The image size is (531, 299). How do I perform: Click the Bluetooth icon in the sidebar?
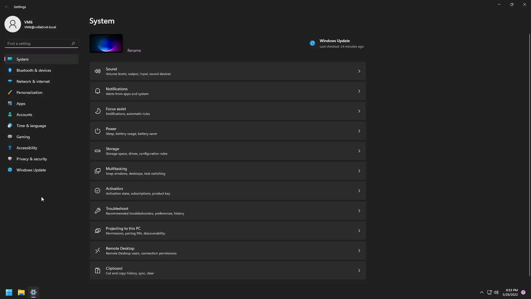coord(10,70)
